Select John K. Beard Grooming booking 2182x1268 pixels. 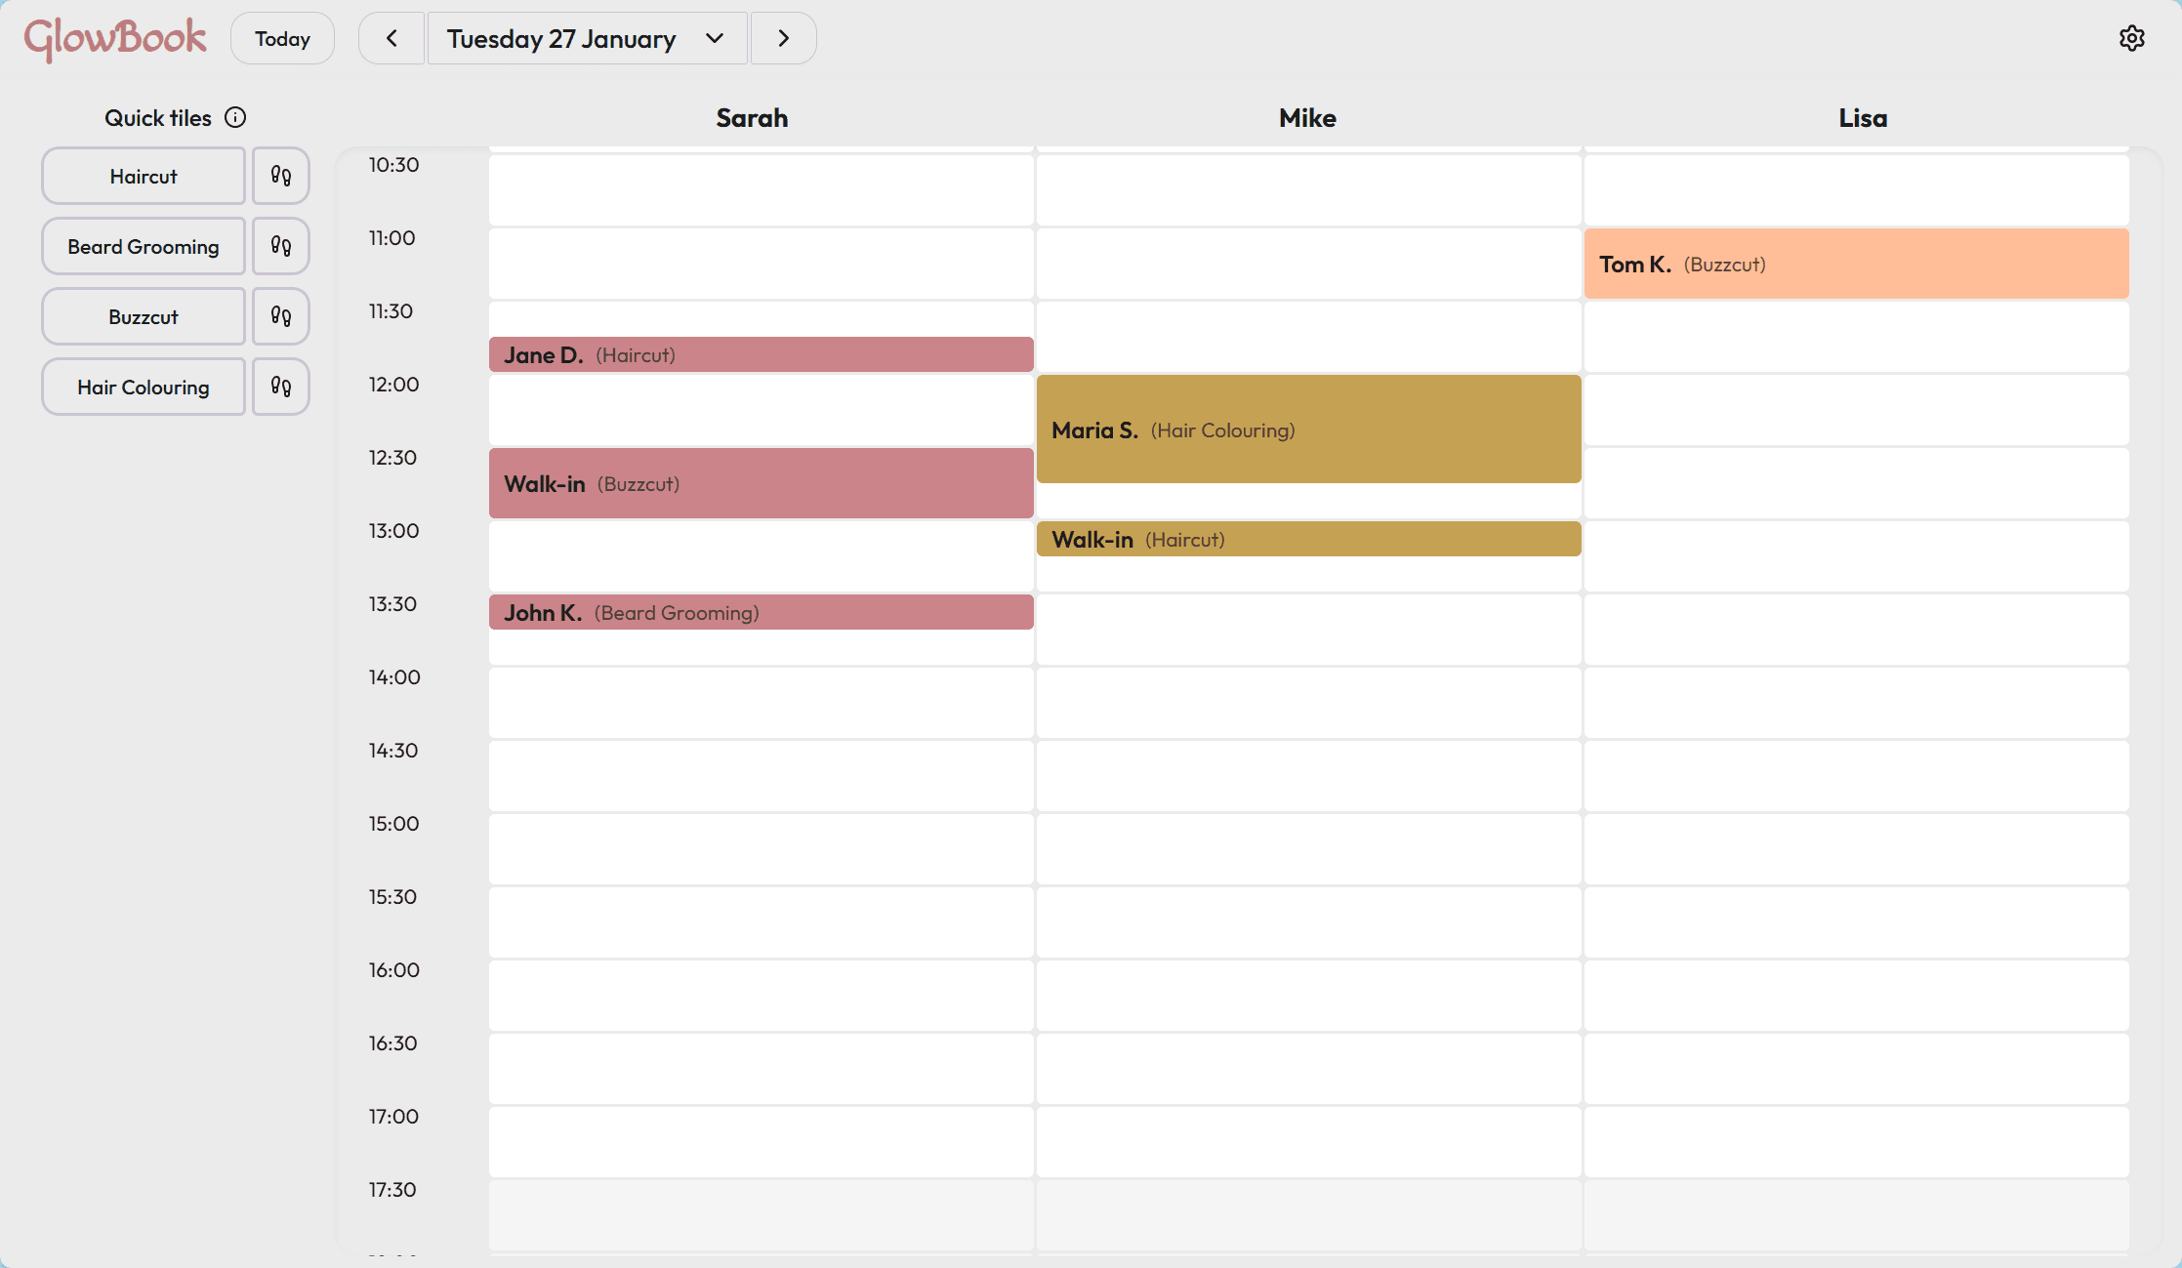click(x=761, y=612)
